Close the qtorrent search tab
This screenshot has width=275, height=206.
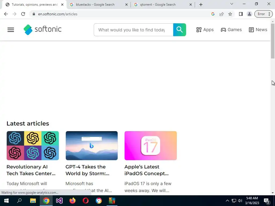tap(191, 5)
